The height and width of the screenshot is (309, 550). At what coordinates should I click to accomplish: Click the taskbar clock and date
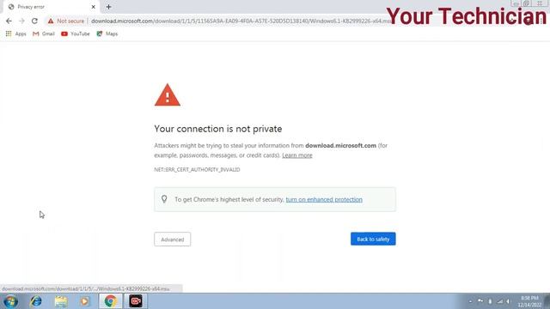[529, 301]
